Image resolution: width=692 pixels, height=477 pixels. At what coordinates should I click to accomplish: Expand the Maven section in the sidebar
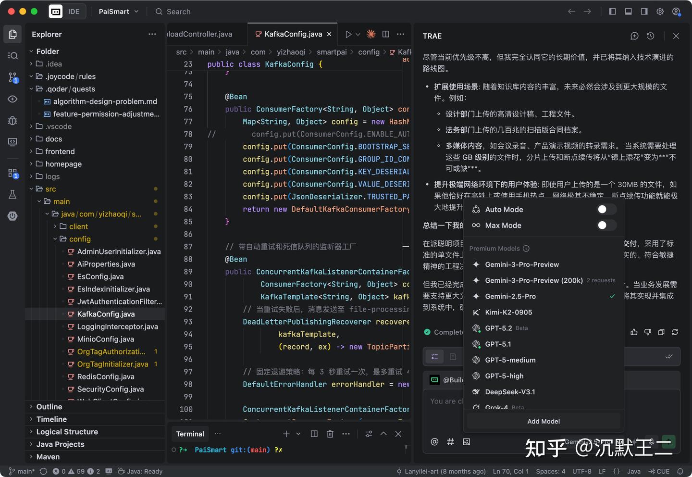tap(48, 456)
